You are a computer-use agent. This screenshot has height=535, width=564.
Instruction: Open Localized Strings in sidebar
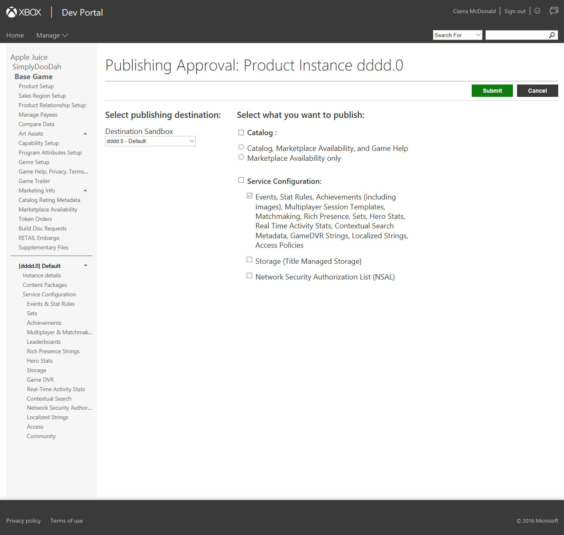(x=47, y=417)
